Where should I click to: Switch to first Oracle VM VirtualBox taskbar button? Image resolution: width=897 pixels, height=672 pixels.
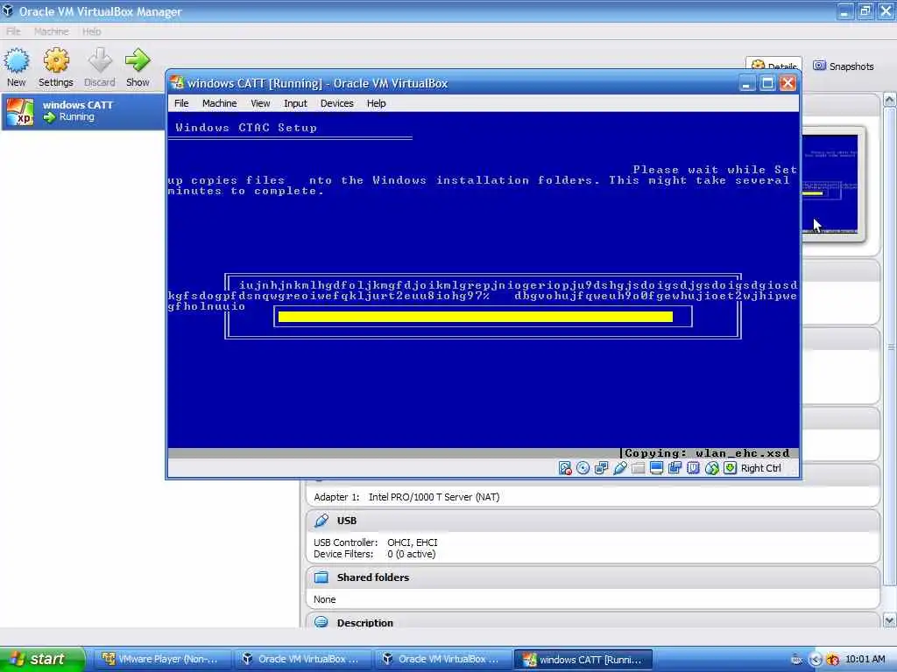pyautogui.click(x=302, y=660)
